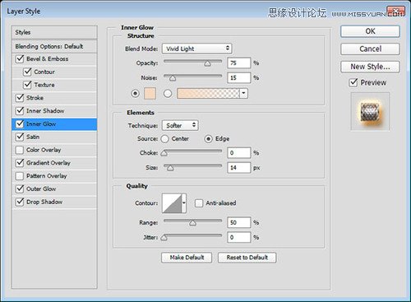The height and width of the screenshot is (302, 411).
Task: Expand the gradient picker arrow
Action: (243, 94)
